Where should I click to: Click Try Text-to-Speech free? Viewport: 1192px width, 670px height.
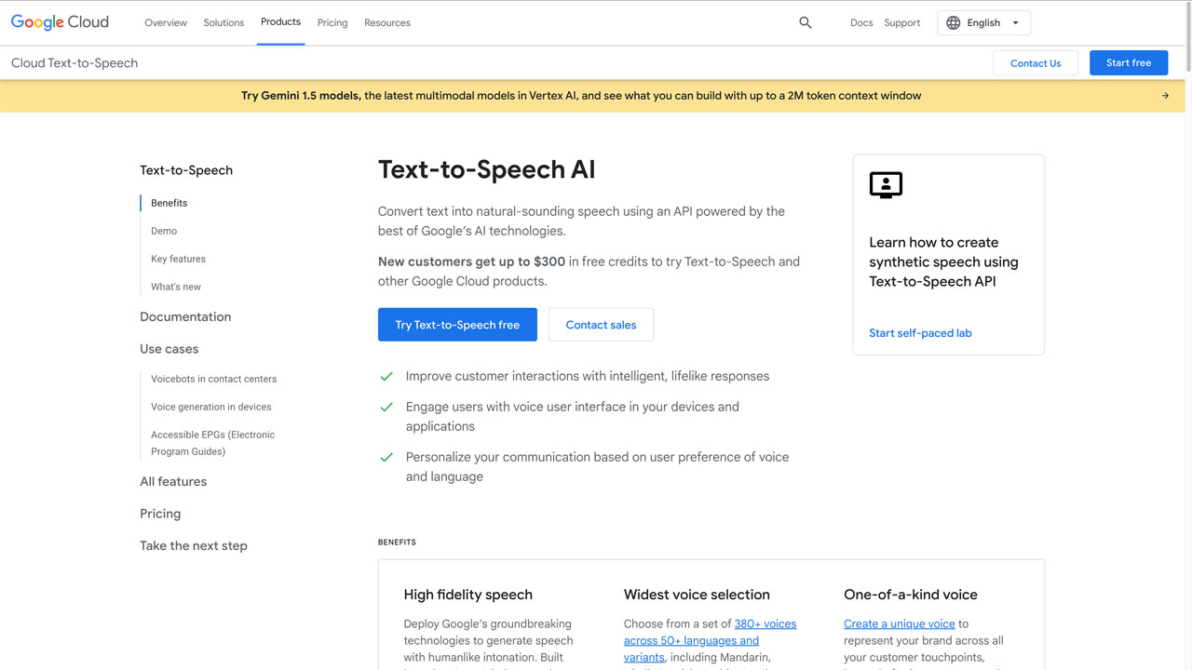(457, 325)
